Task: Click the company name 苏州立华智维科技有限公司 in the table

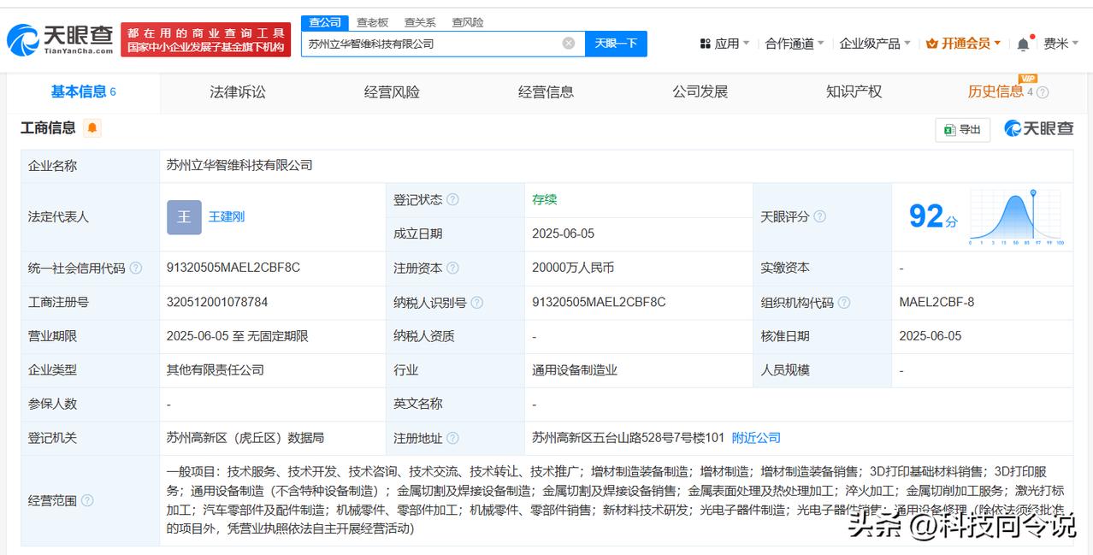Action: coord(239,165)
